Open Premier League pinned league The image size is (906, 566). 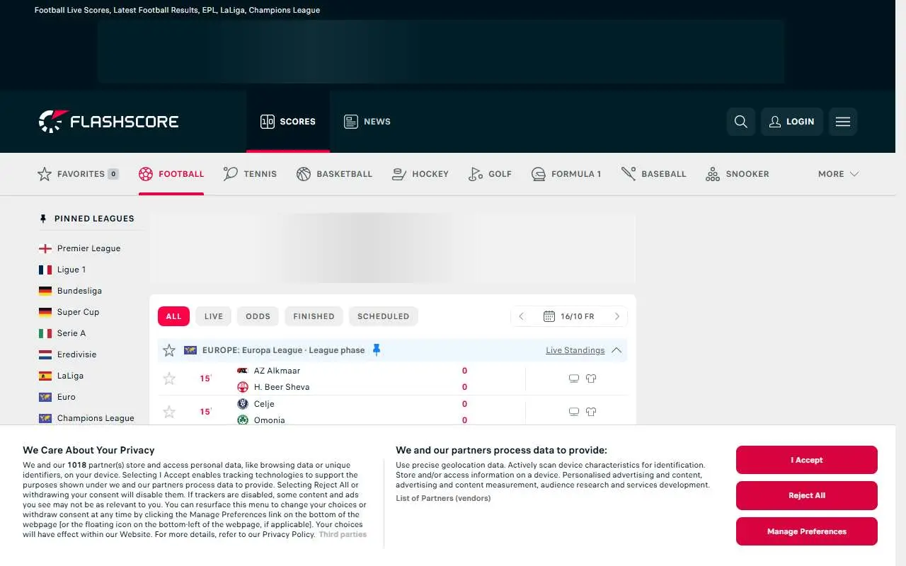88,248
